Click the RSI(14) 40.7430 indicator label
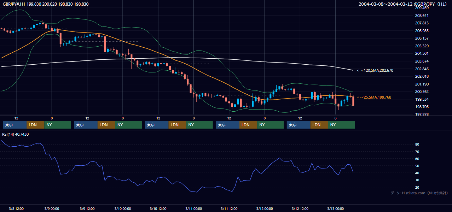The width and height of the screenshot is (452, 212). click(x=16, y=134)
